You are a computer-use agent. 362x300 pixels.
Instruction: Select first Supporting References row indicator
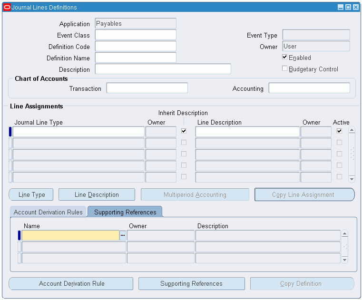pos(19,235)
